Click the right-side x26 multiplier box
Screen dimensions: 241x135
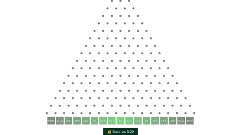pyautogui.click(x=172, y=121)
